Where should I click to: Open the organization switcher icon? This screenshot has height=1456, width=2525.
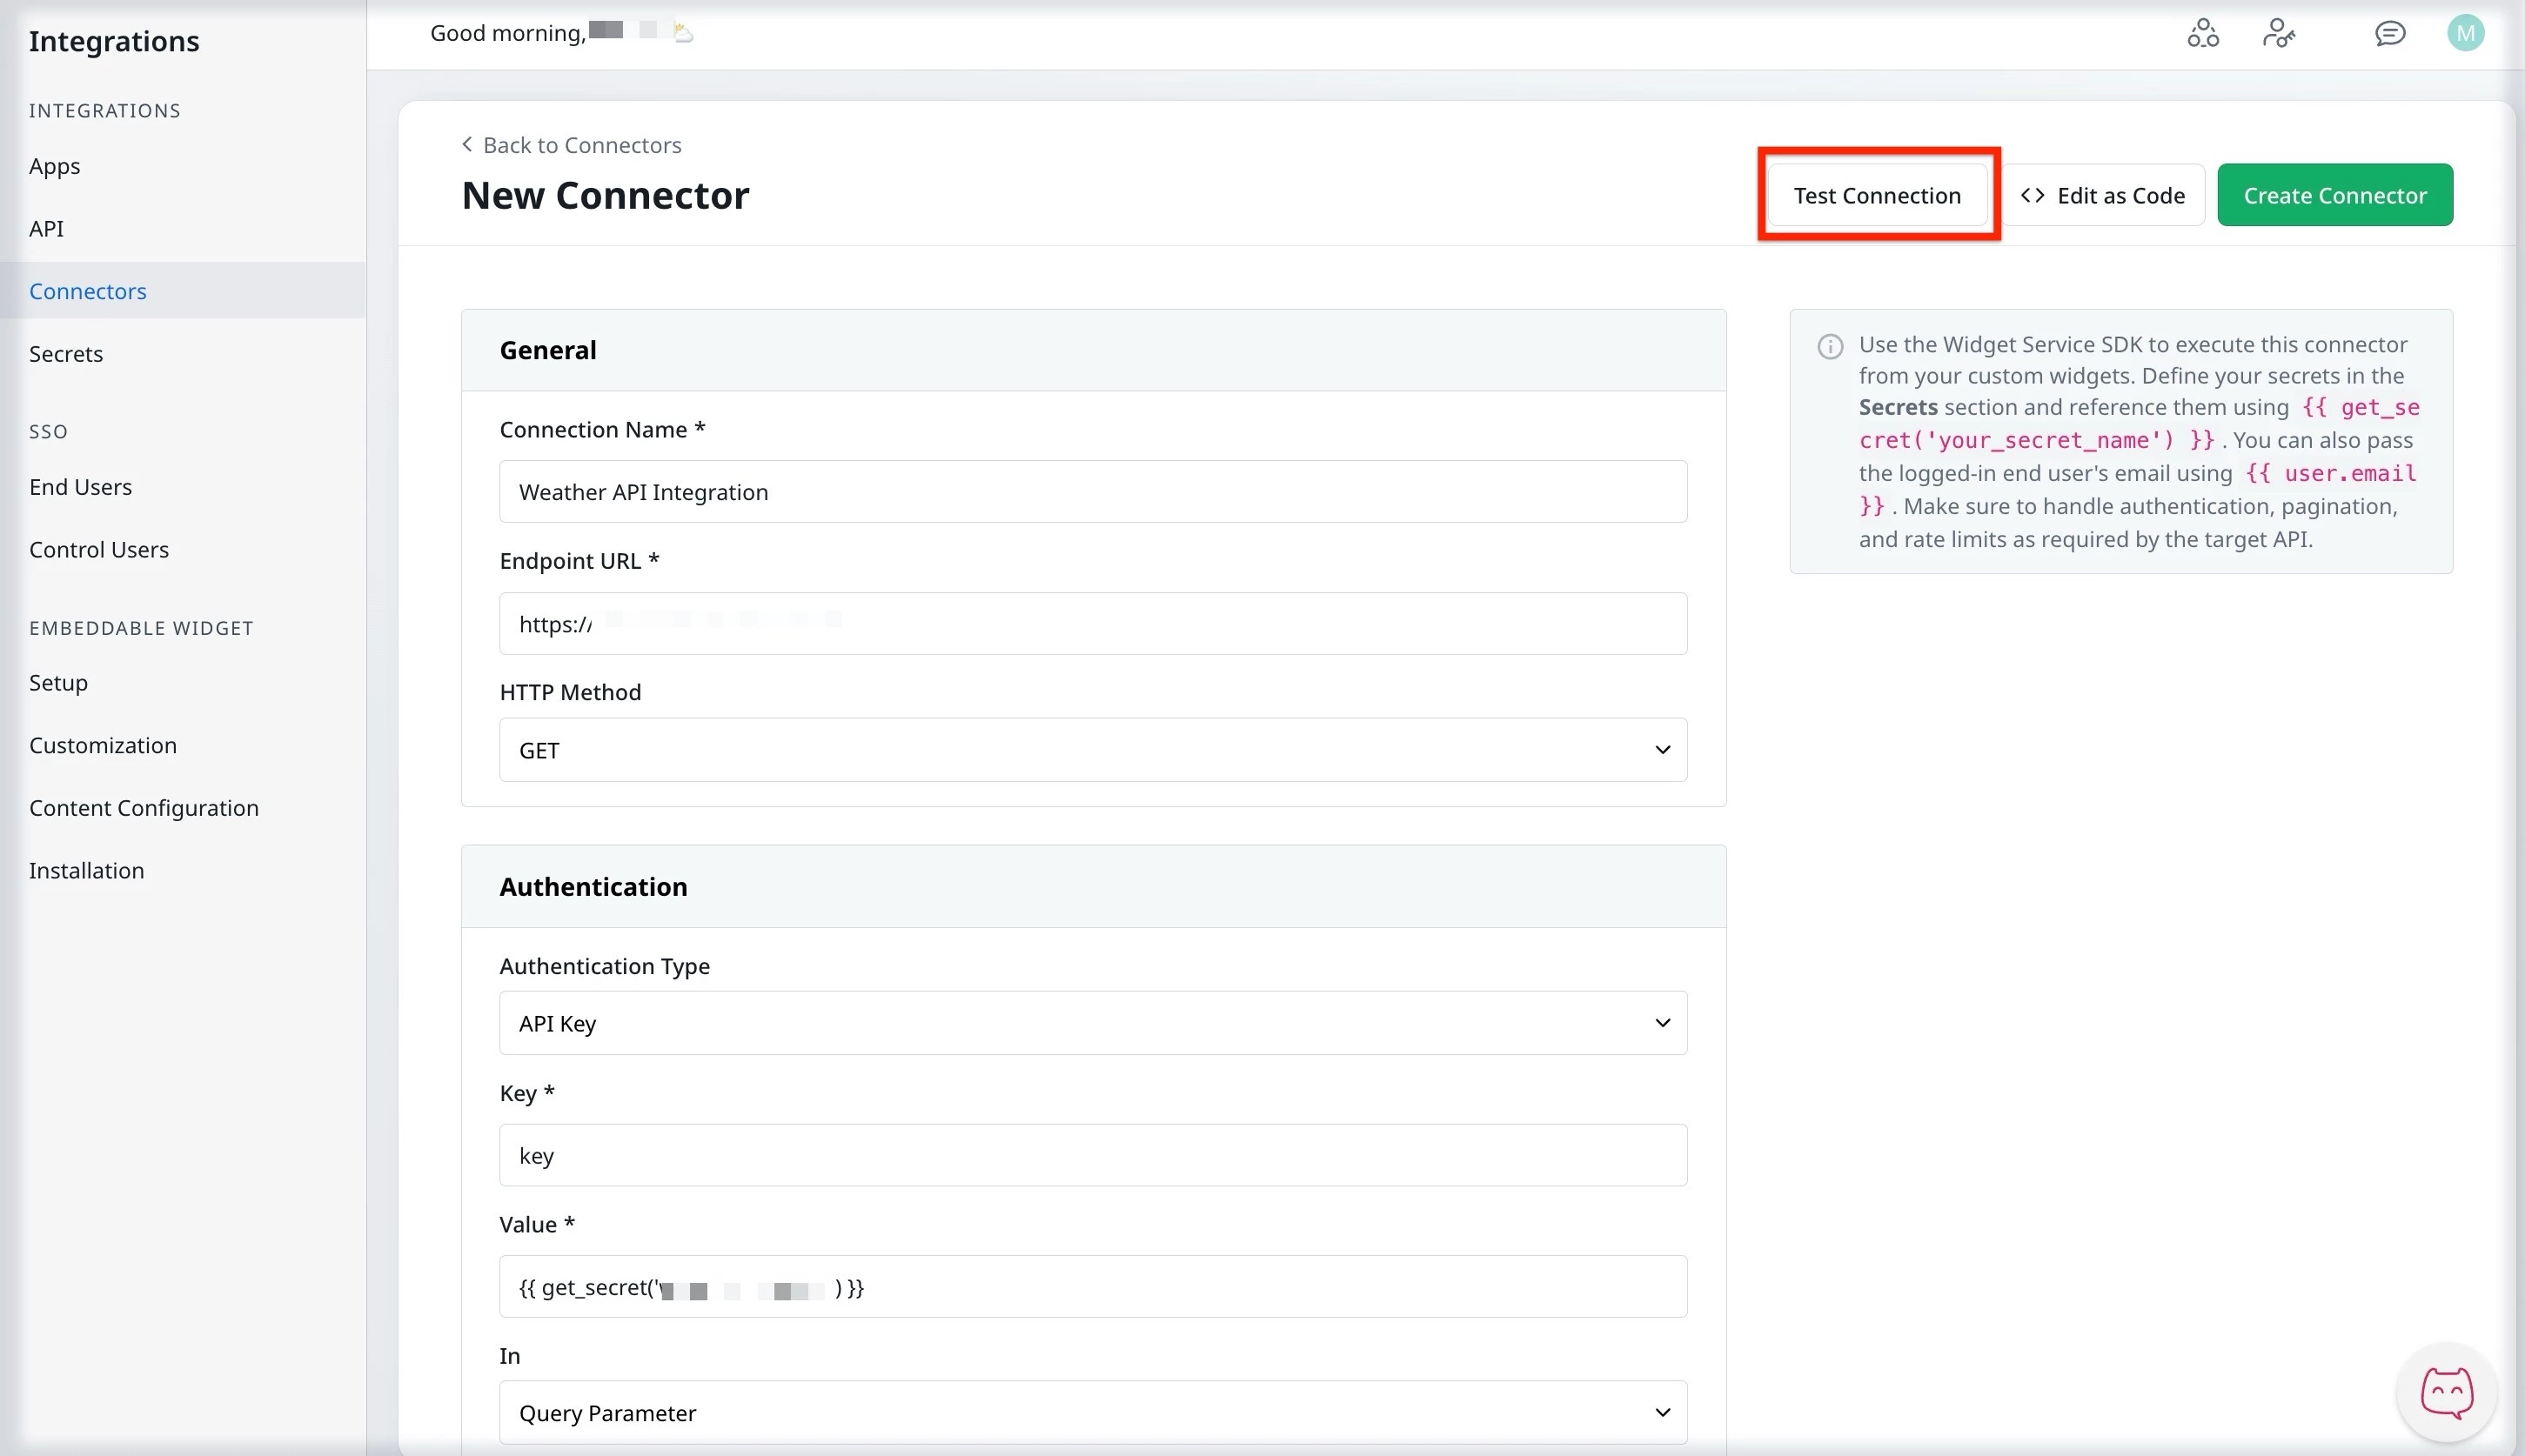click(x=2203, y=33)
